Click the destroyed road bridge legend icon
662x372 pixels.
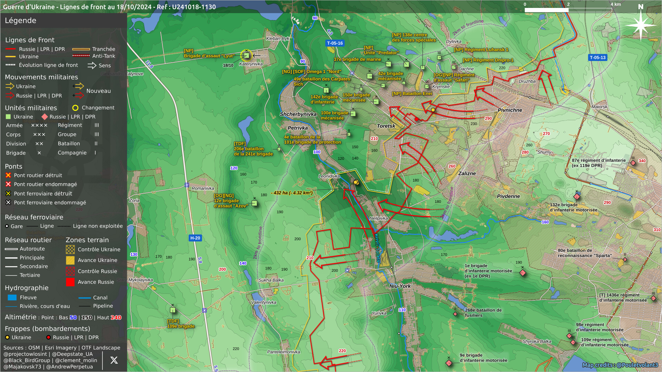click(8, 175)
